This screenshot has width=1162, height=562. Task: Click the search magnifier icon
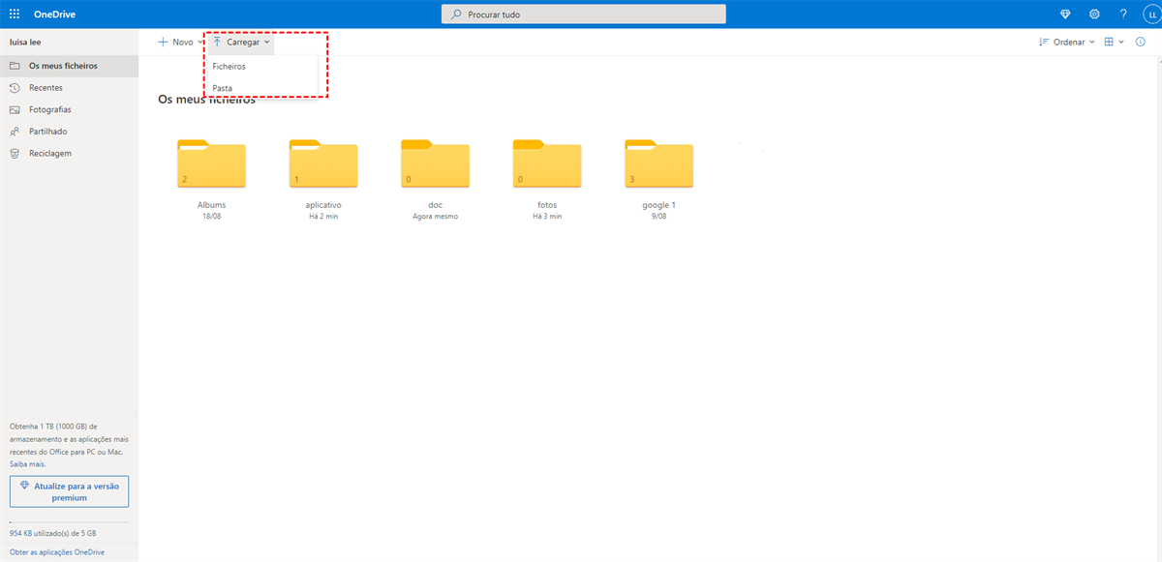456,15
